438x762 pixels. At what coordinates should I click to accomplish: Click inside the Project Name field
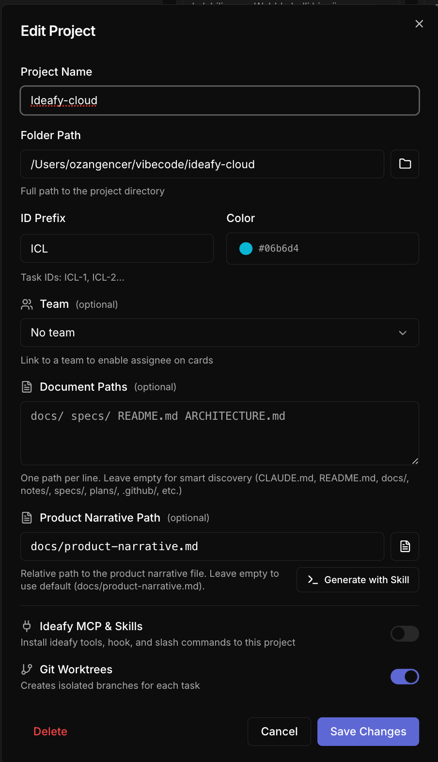click(x=219, y=100)
